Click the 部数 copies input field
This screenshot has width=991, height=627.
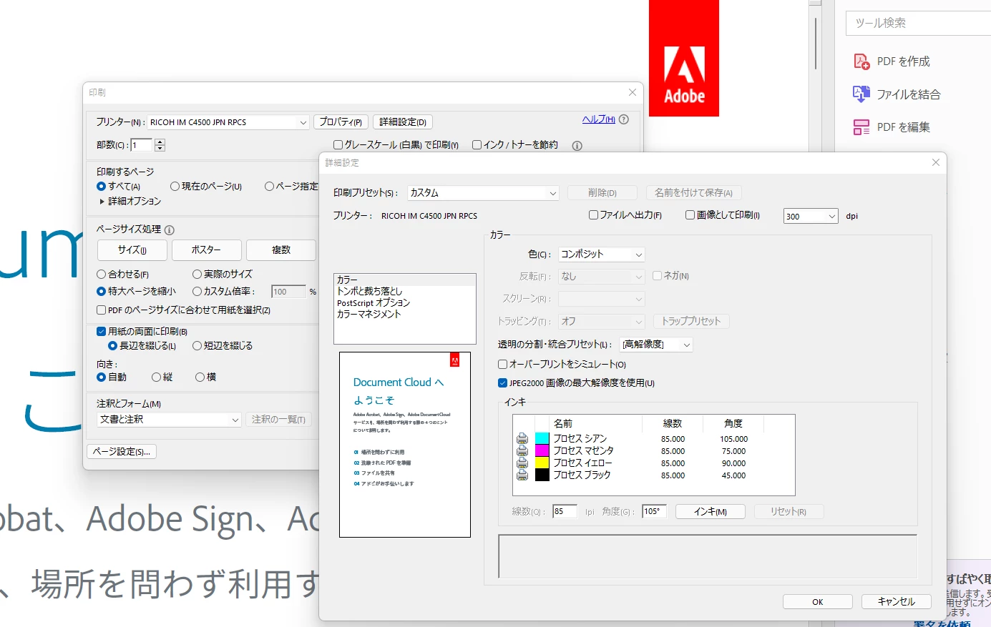click(142, 145)
